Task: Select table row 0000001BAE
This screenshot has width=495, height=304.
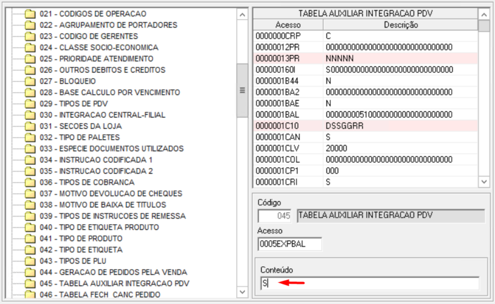Action: (x=366, y=103)
